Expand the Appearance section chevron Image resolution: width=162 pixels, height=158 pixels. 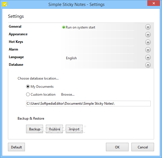(x=148, y=35)
